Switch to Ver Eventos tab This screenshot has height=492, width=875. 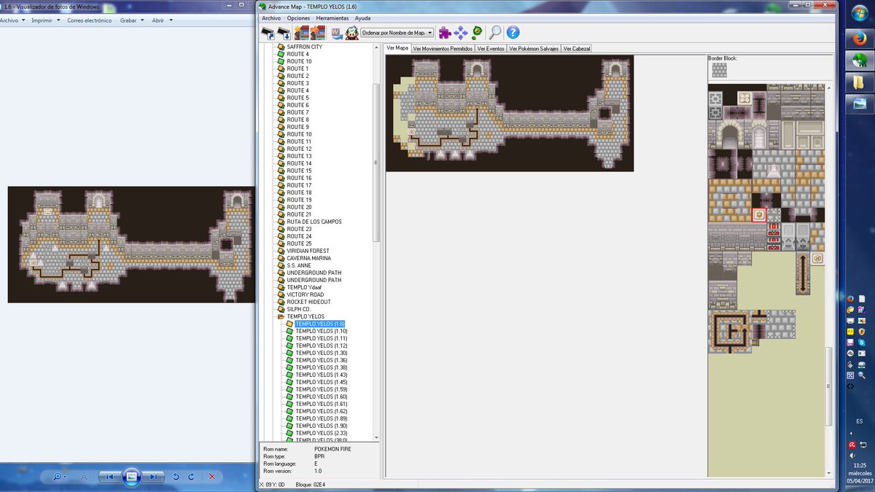[490, 48]
